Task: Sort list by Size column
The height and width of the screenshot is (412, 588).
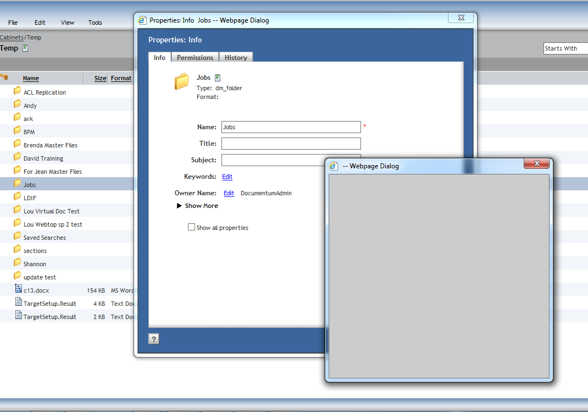Action: [100, 78]
